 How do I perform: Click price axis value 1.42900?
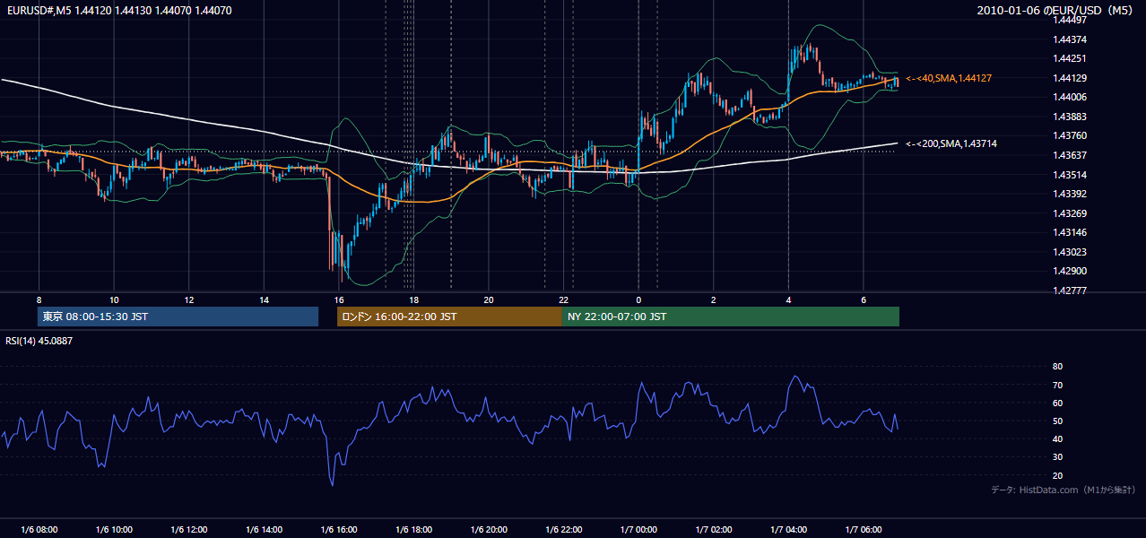[x=1070, y=272]
